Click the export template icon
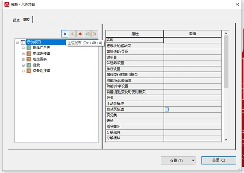This screenshot has width=244, height=173. 95,34
